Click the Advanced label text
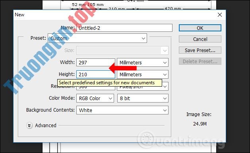The height and width of the screenshot is (153, 250). [x=46, y=126]
